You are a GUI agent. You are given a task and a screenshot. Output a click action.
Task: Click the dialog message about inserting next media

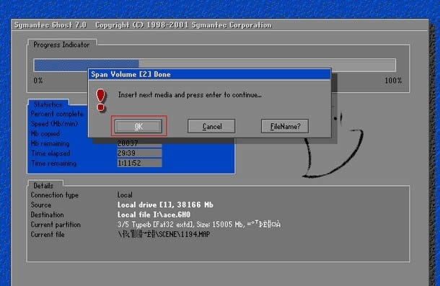(x=190, y=95)
